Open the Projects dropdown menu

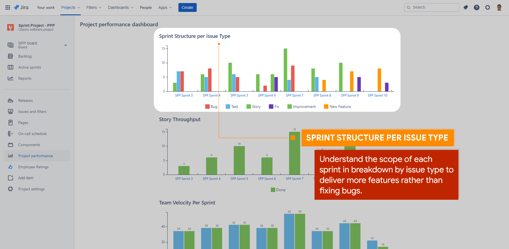[71, 7]
